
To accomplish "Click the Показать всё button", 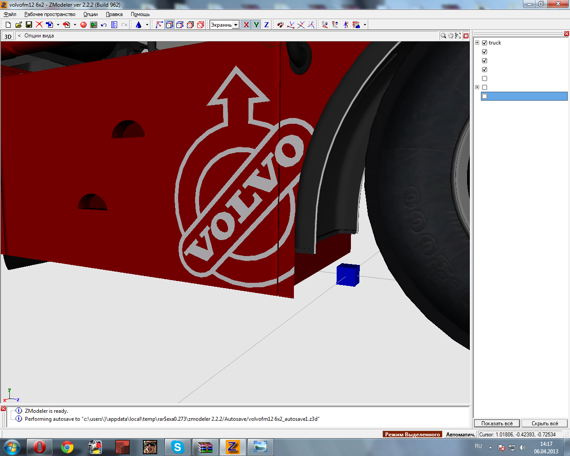I will pyautogui.click(x=497, y=423).
